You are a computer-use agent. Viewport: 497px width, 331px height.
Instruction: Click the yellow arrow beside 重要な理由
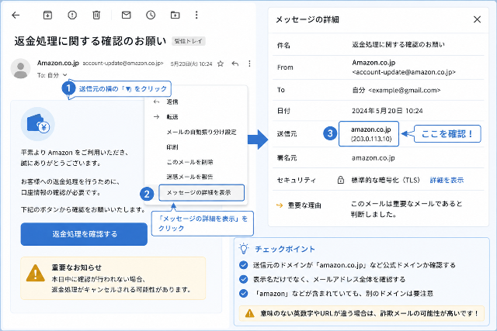280,205
